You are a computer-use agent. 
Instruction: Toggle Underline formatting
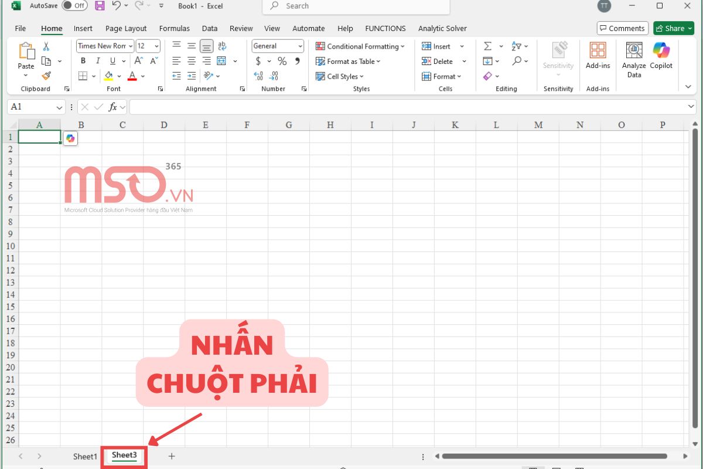(112, 61)
